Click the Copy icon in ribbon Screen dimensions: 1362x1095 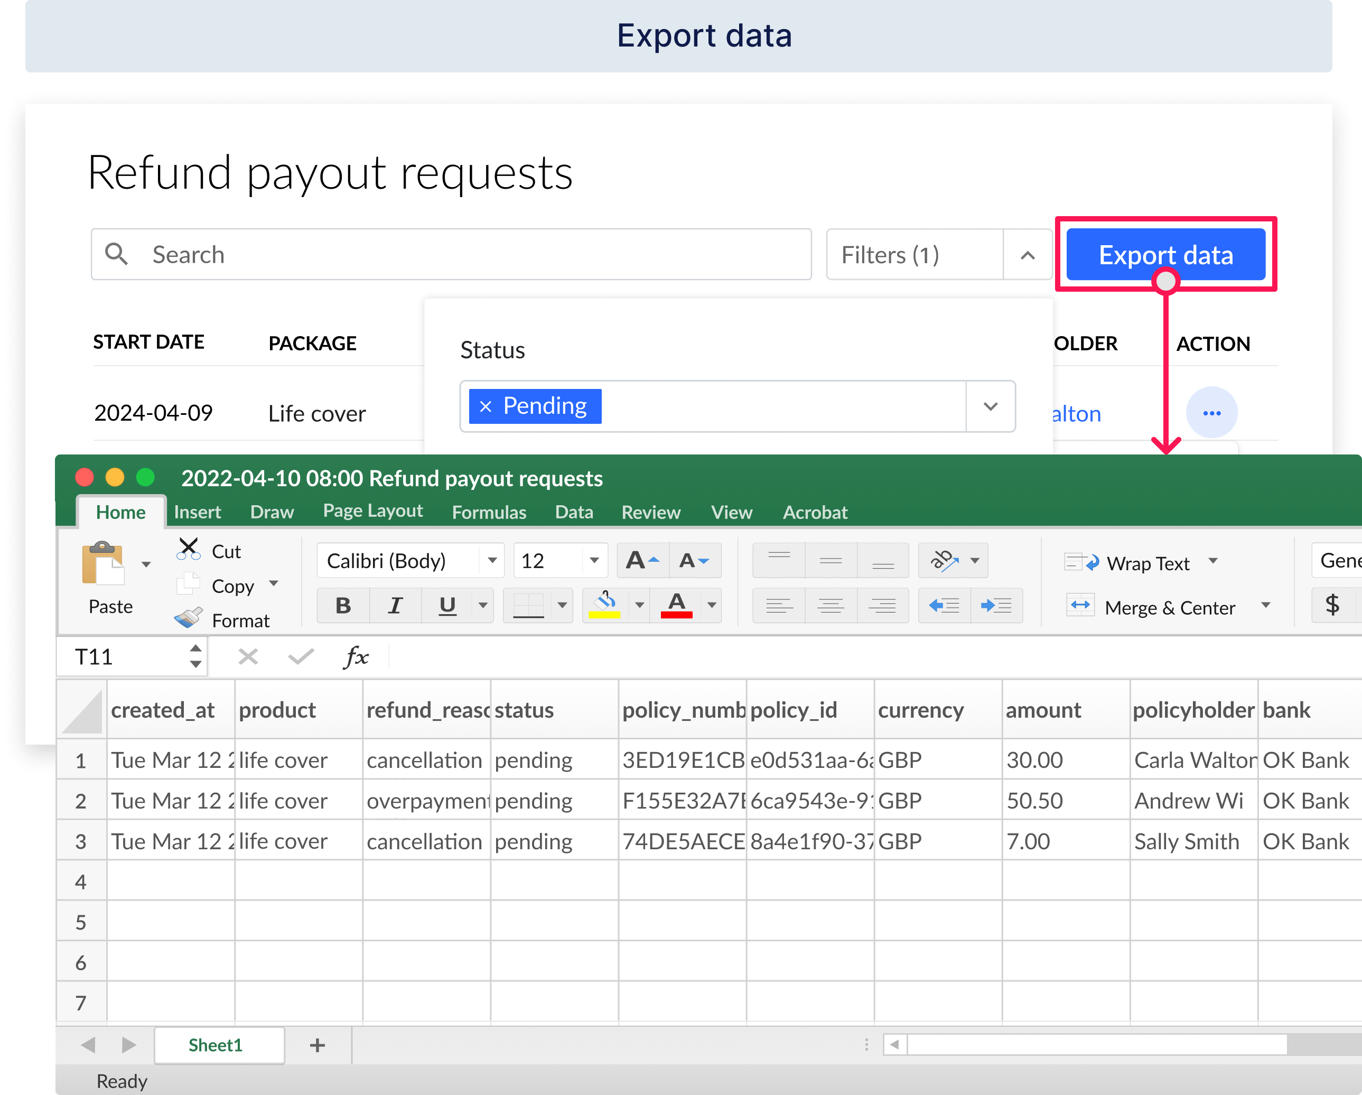coord(188,584)
